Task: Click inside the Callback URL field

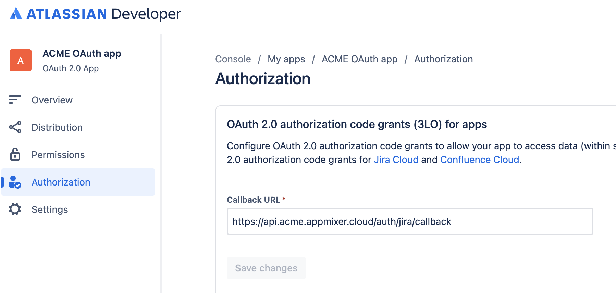Action: pos(410,221)
